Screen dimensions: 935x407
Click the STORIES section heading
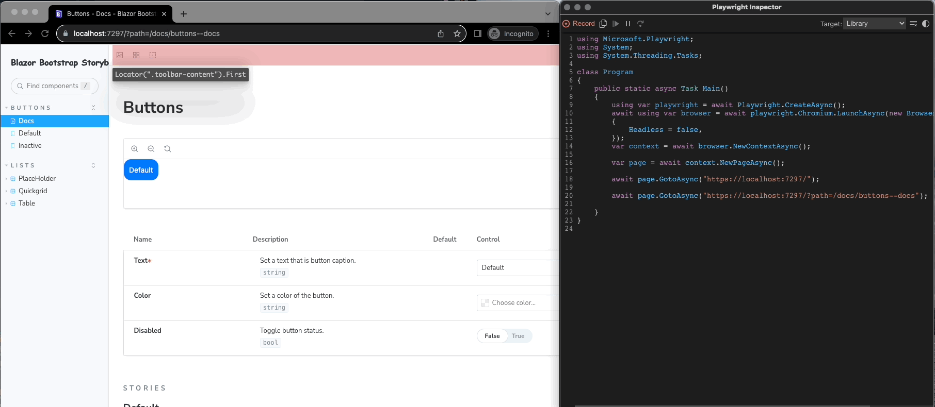(144, 388)
